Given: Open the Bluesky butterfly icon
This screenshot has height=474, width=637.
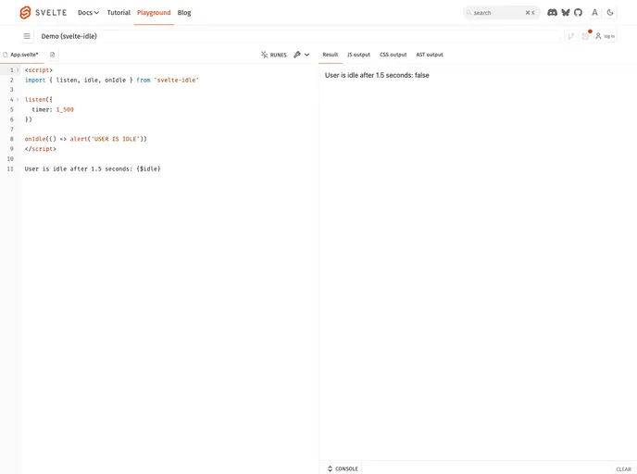Looking at the screenshot, I should 566,13.
